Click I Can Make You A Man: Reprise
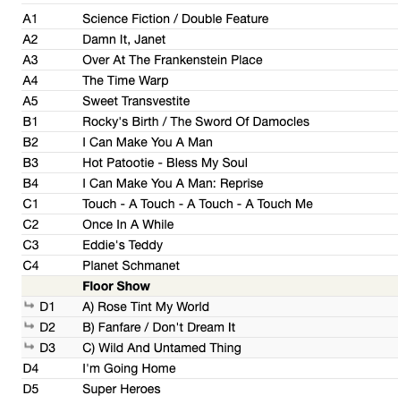The height and width of the screenshot is (398, 398). coord(173,183)
